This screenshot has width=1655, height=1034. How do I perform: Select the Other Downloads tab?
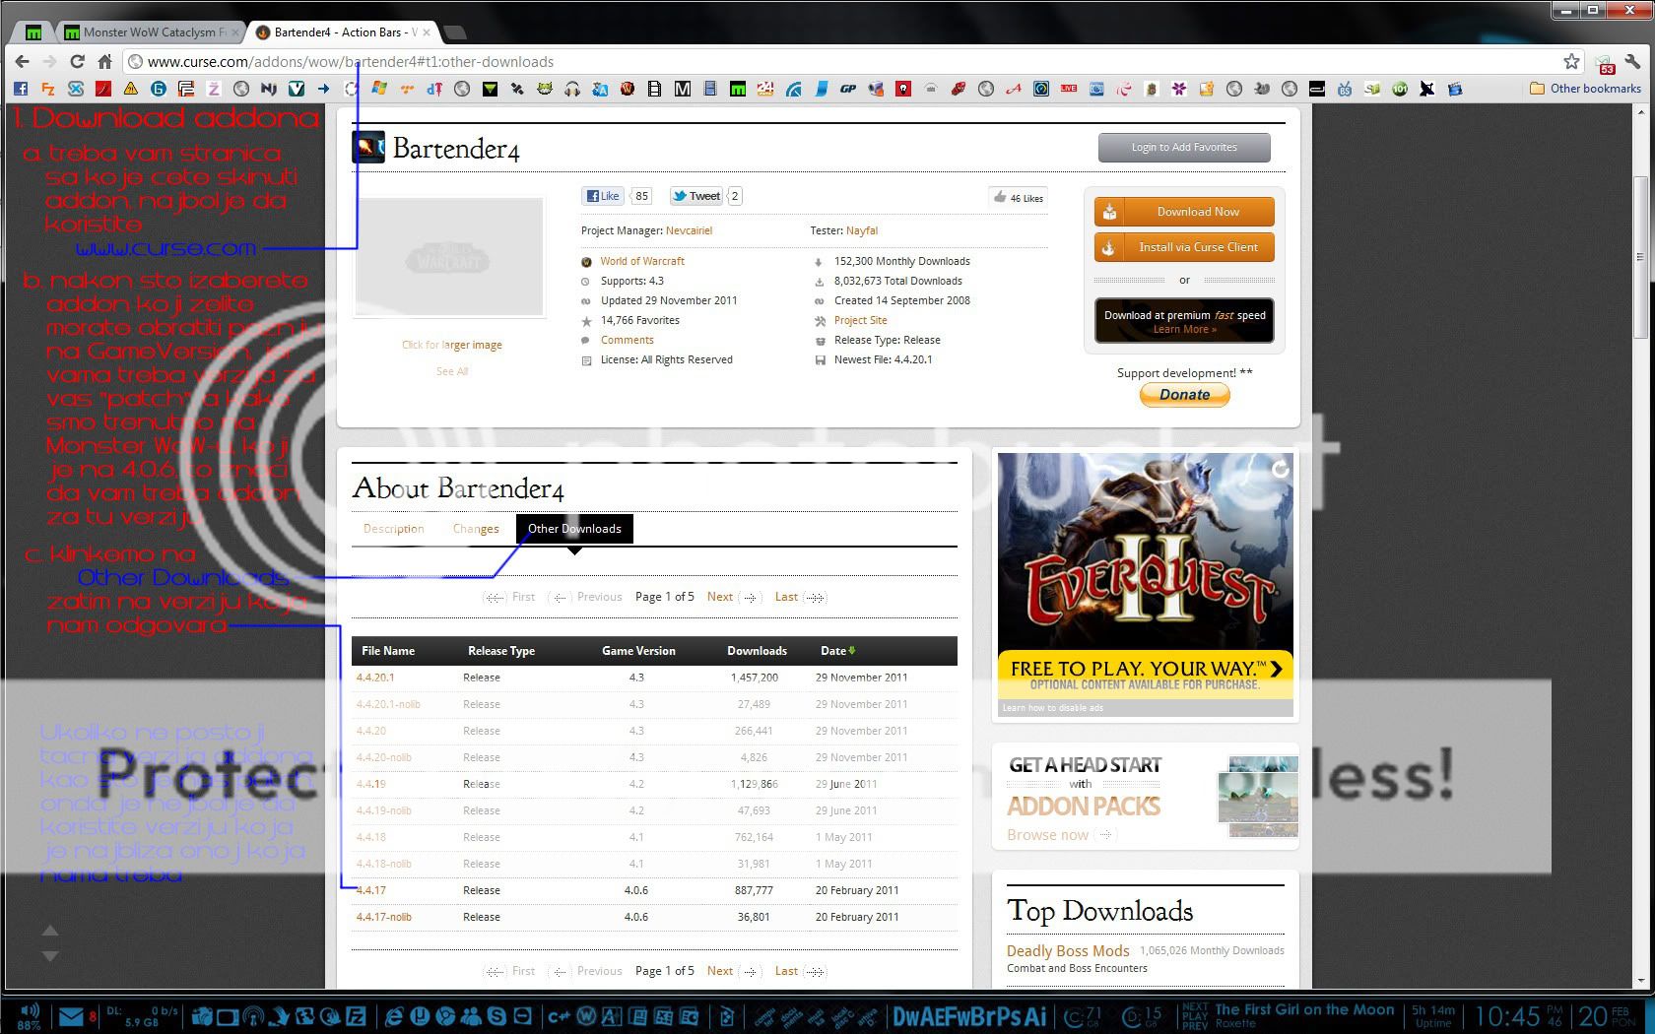[574, 529]
